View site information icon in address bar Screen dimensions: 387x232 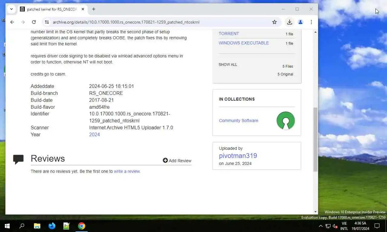pyautogui.click(x=47, y=22)
